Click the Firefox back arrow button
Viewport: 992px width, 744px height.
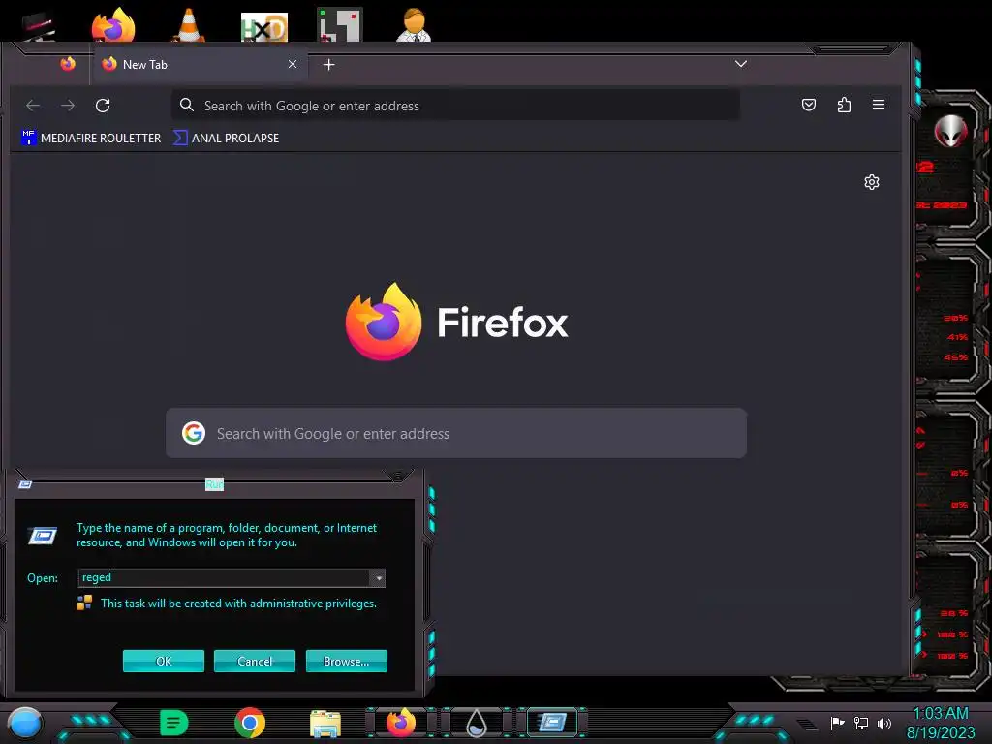coord(33,105)
